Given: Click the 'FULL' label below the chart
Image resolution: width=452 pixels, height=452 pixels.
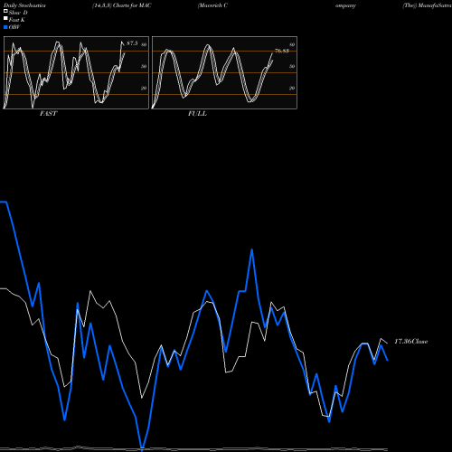Looking at the screenshot, I should point(197,114).
